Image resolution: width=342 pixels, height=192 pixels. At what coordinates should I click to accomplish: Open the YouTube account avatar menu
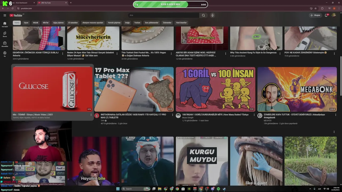334,15
